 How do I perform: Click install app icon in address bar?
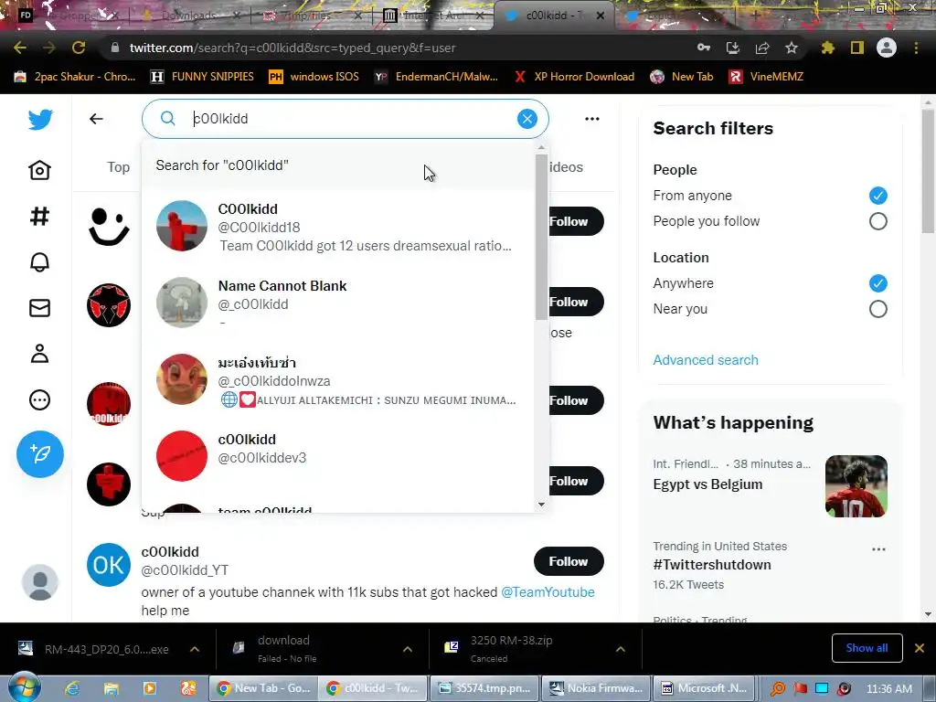pyautogui.click(x=733, y=48)
